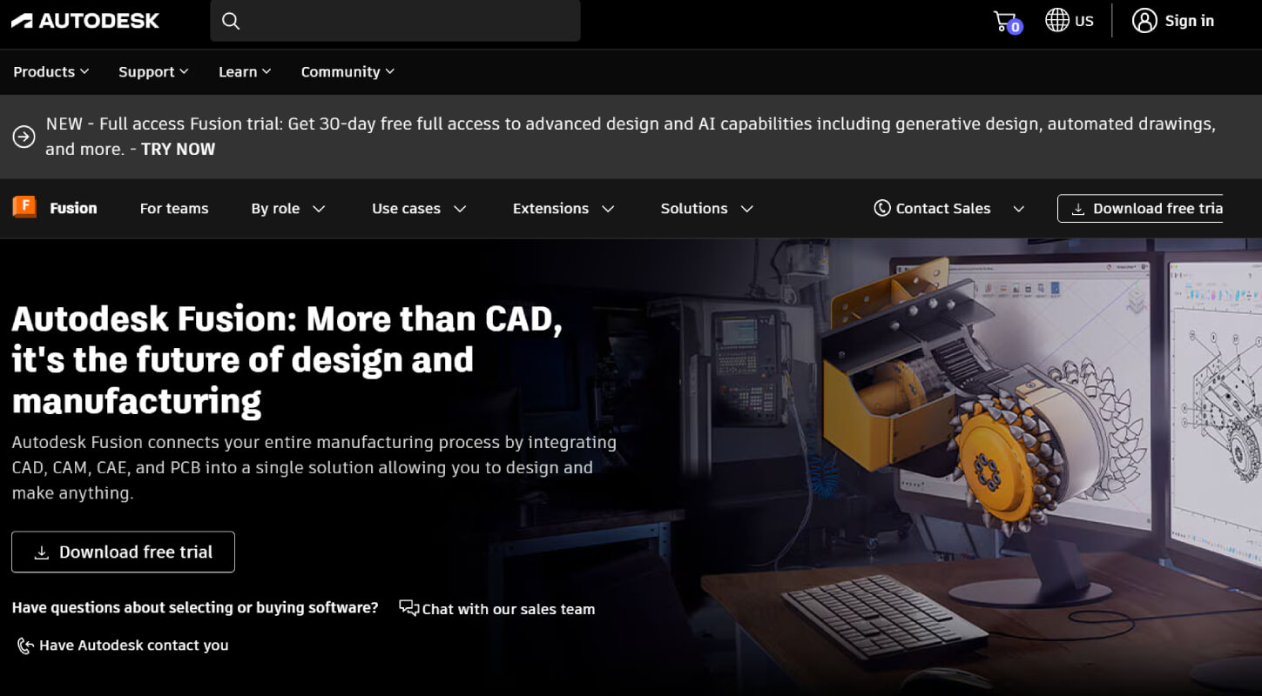Click the hero Download free trial button
The height and width of the screenshot is (696, 1262).
tap(123, 552)
